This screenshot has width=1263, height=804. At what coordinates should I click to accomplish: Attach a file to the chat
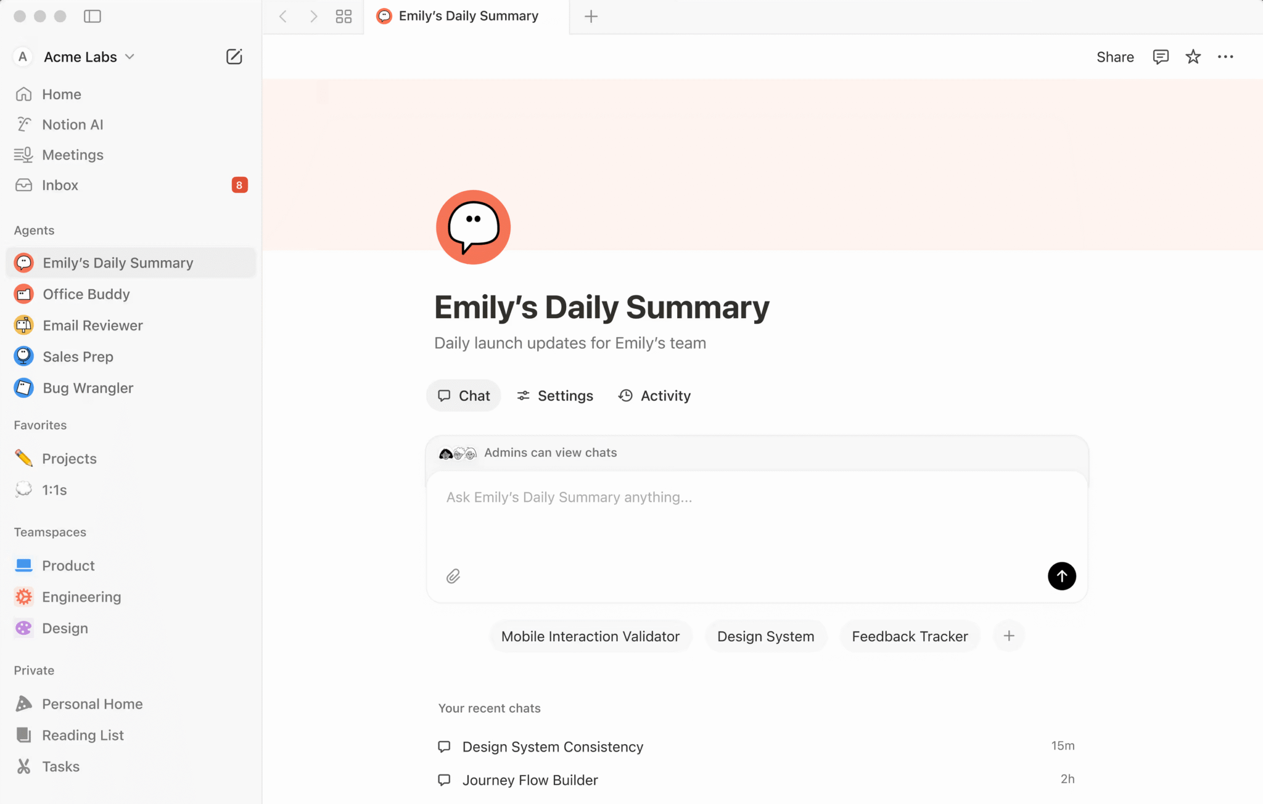pos(453,575)
